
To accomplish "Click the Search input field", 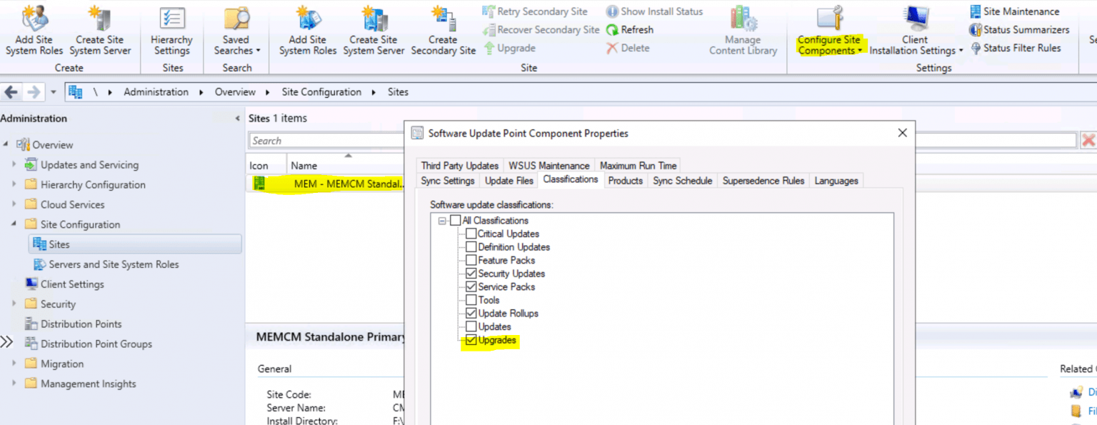I will click(x=326, y=141).
